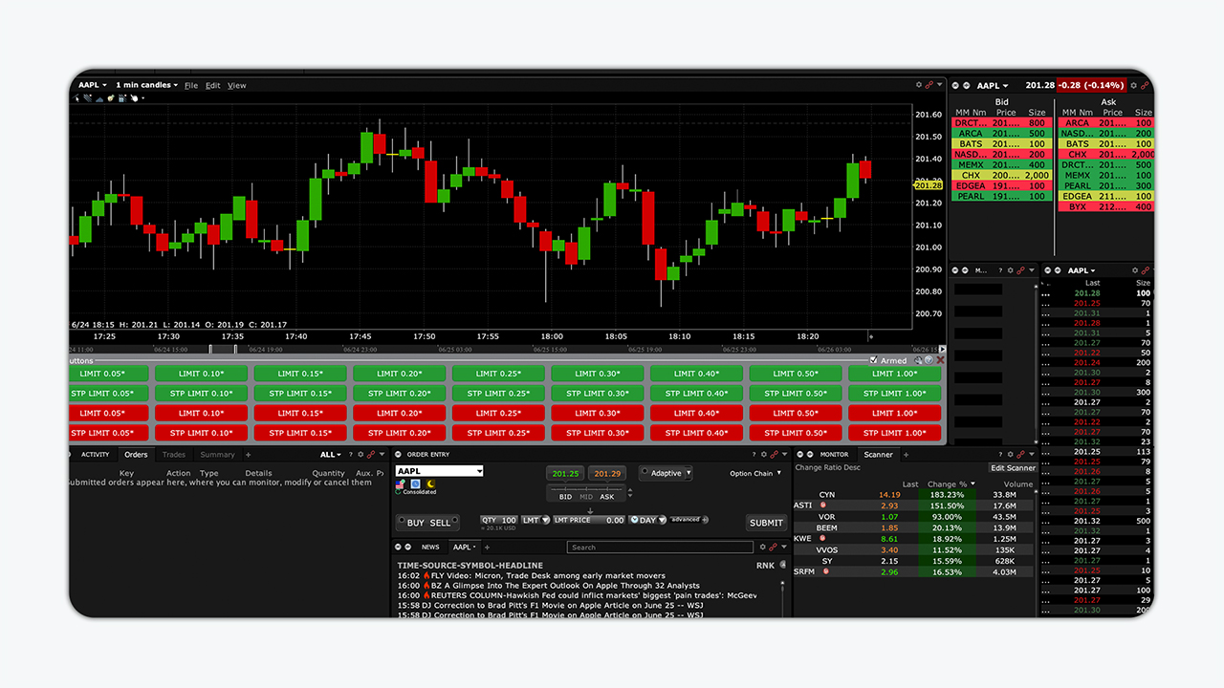
Task: Open the buttons panel help icon
Action: (929, 359)
